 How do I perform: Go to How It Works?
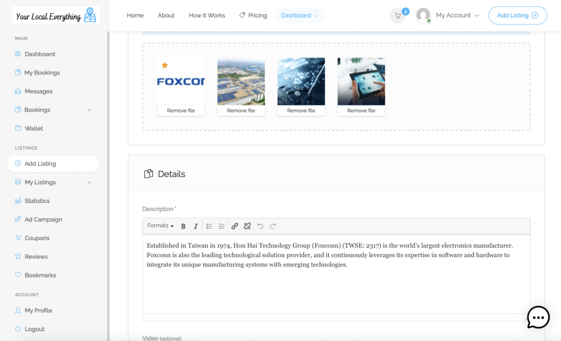(x=207, y=15)
